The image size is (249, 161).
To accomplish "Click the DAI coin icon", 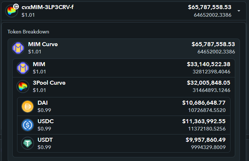I will (28, 106).
